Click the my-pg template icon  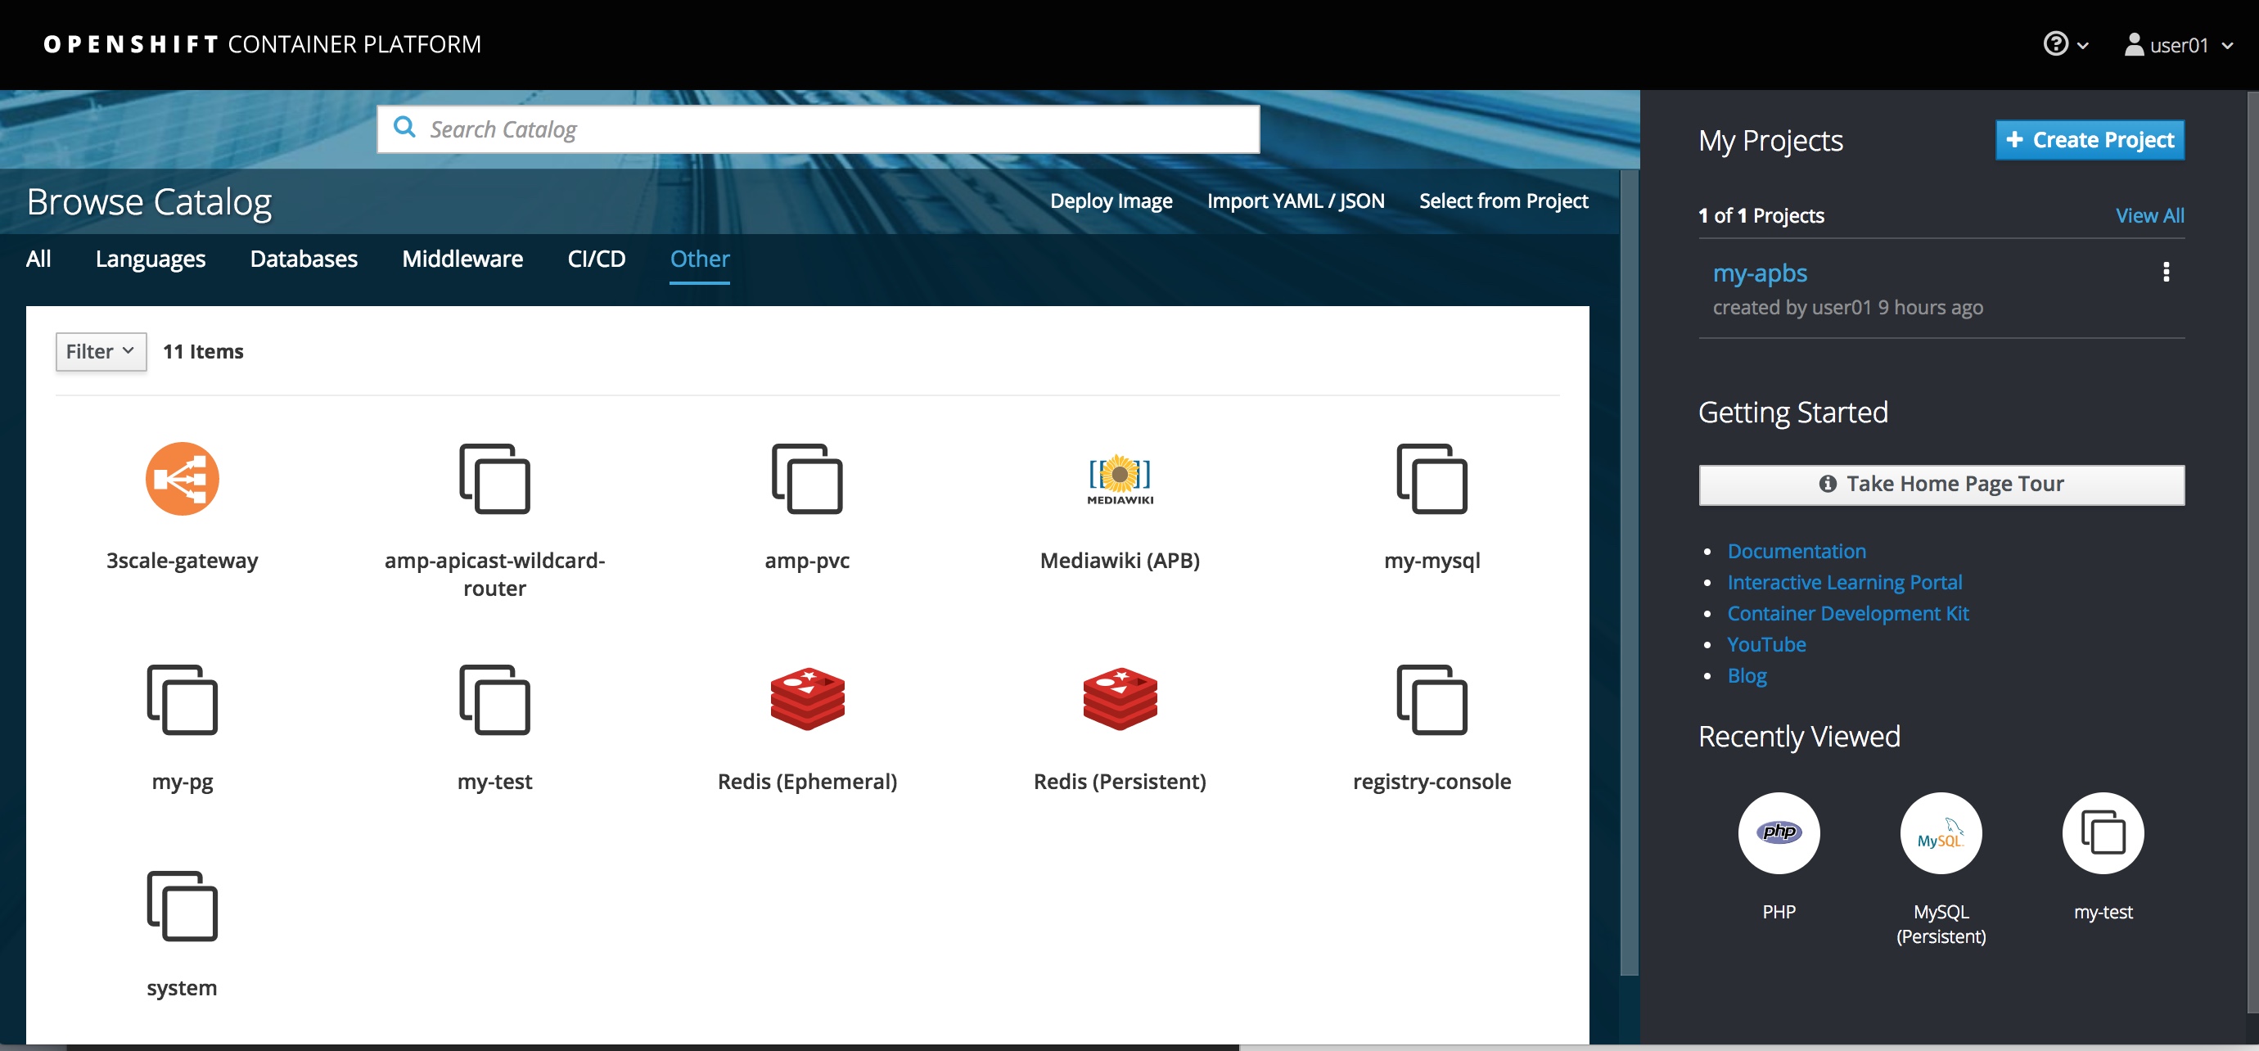tap(182, 698)
